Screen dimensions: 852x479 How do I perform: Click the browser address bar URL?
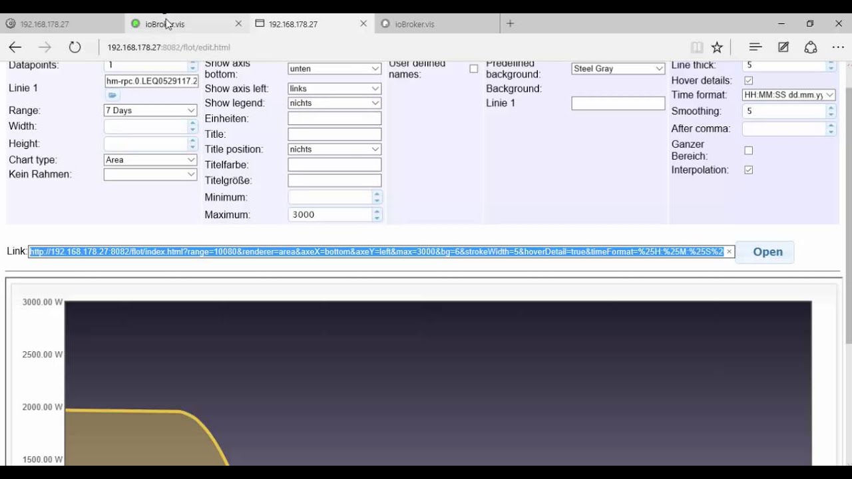[x=168, y=47]
